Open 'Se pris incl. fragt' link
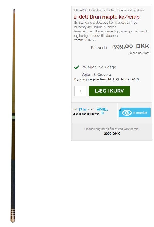The image size is (154, 227). [139, 53]
